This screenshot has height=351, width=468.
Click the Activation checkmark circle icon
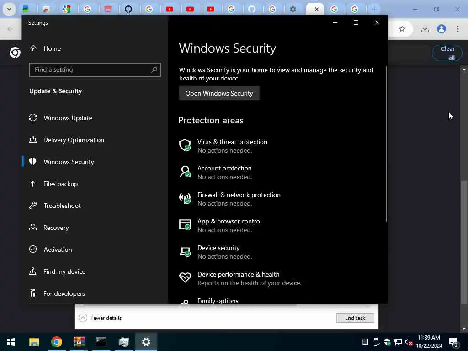(x=33, y=249)
